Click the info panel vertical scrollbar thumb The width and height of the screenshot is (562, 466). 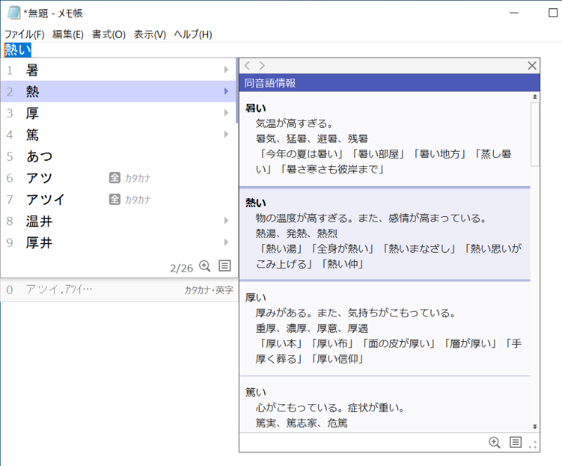click(535, 133)
